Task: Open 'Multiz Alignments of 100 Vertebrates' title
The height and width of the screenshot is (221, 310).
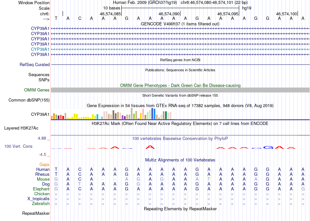Action: [x=180, y=160]
